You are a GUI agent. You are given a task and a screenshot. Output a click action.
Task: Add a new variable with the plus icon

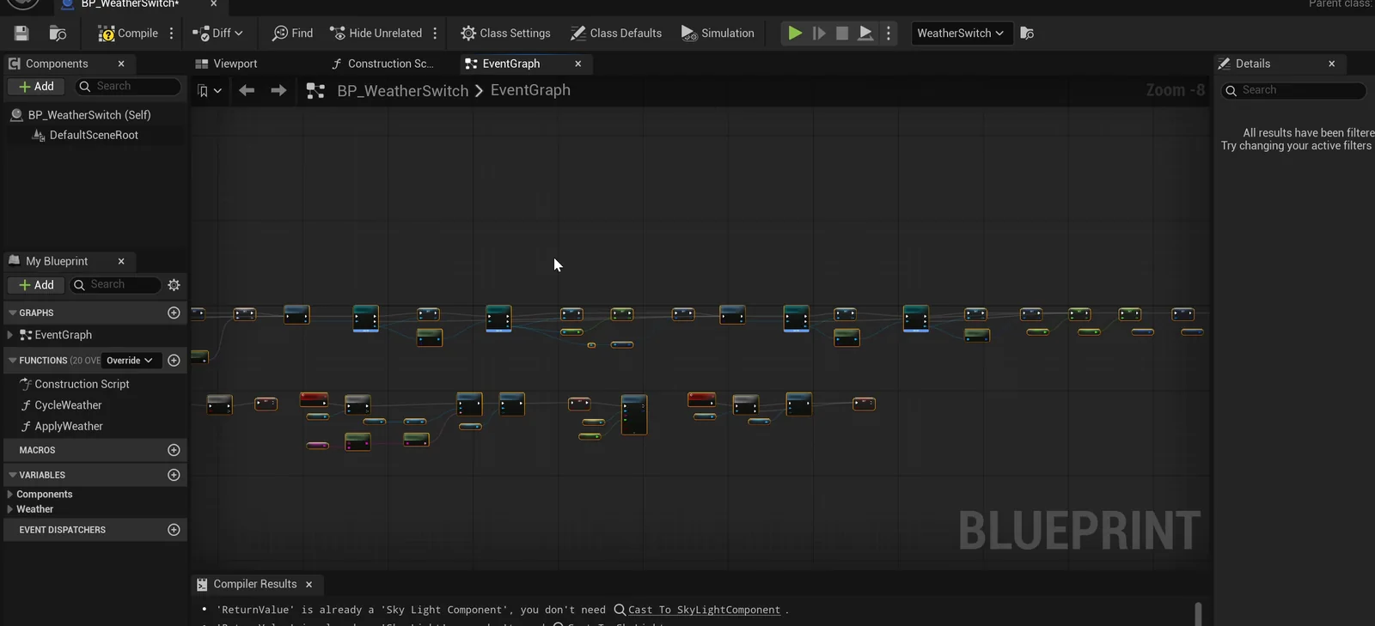[174, 475]
